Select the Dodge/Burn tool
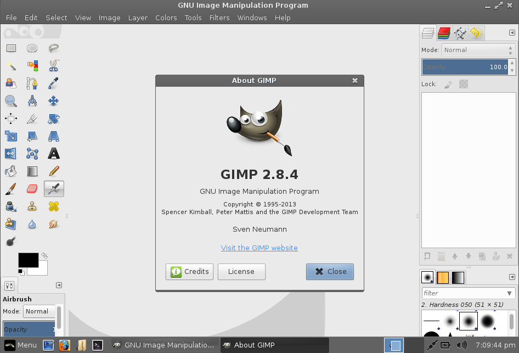Screen dimensions: 519x353 (x=11, y=242)
